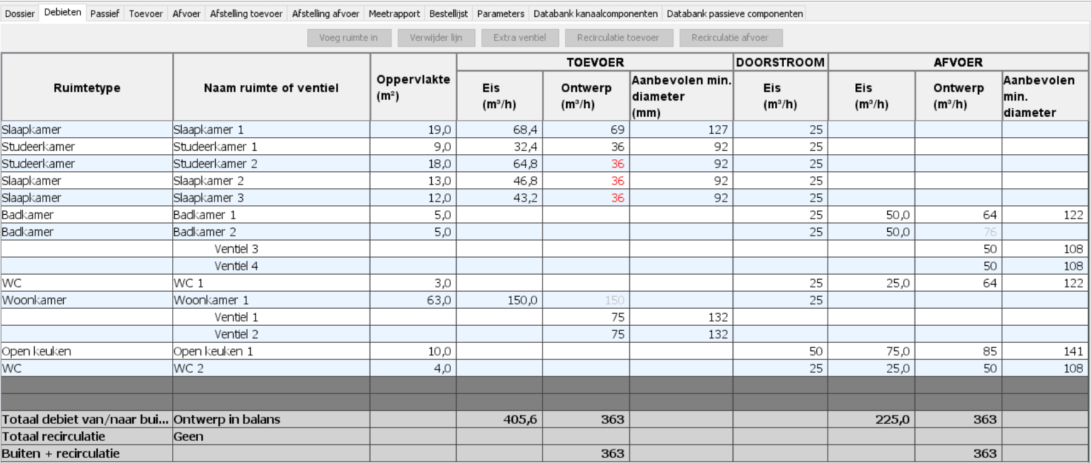The image size is (1091, 463).
Task: Open the Passief tab
Action: coord(104,13)
